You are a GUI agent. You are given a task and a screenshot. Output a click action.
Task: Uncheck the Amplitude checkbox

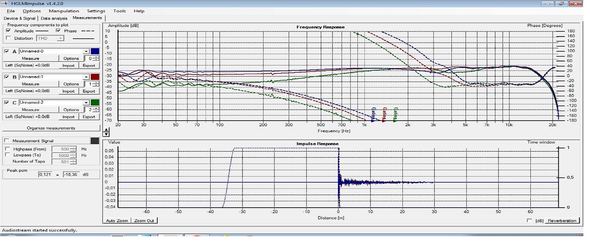(9, 31)
